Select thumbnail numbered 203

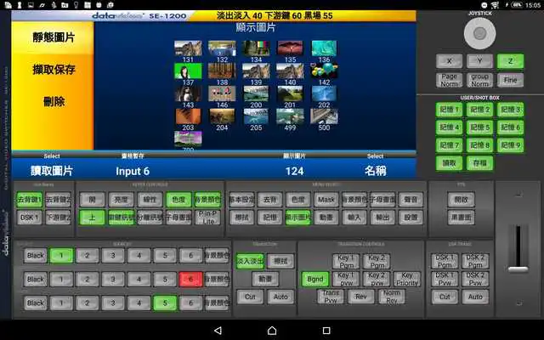click(x=188, y=116)
